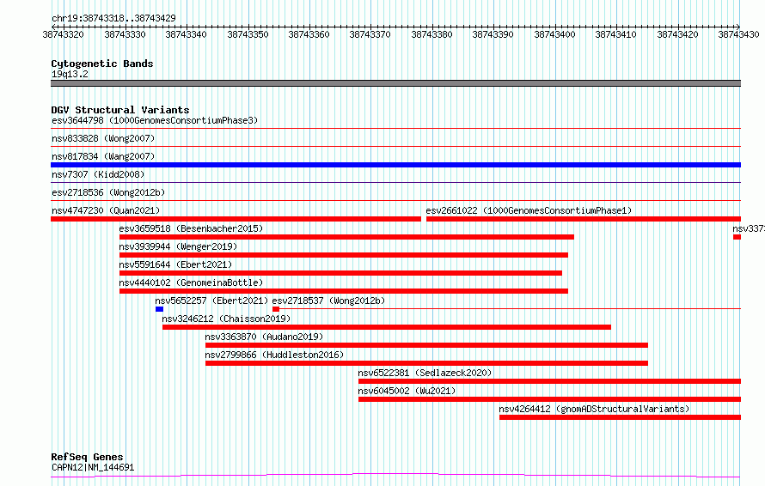
Task: Open nsv4440102 (GenomeinaBottle) variant
Action: (x=191, y=282)
